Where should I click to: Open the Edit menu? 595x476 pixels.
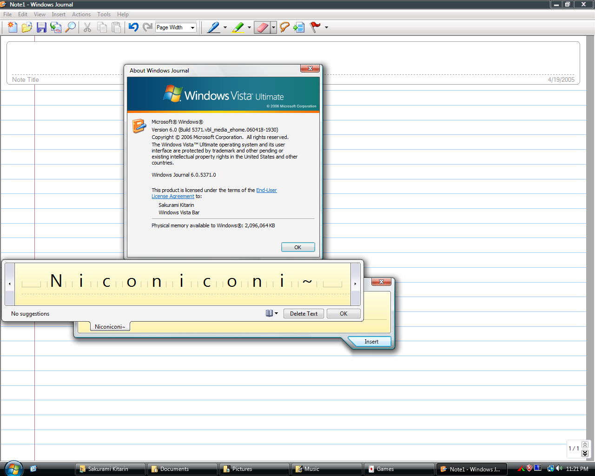pos(23,14)
